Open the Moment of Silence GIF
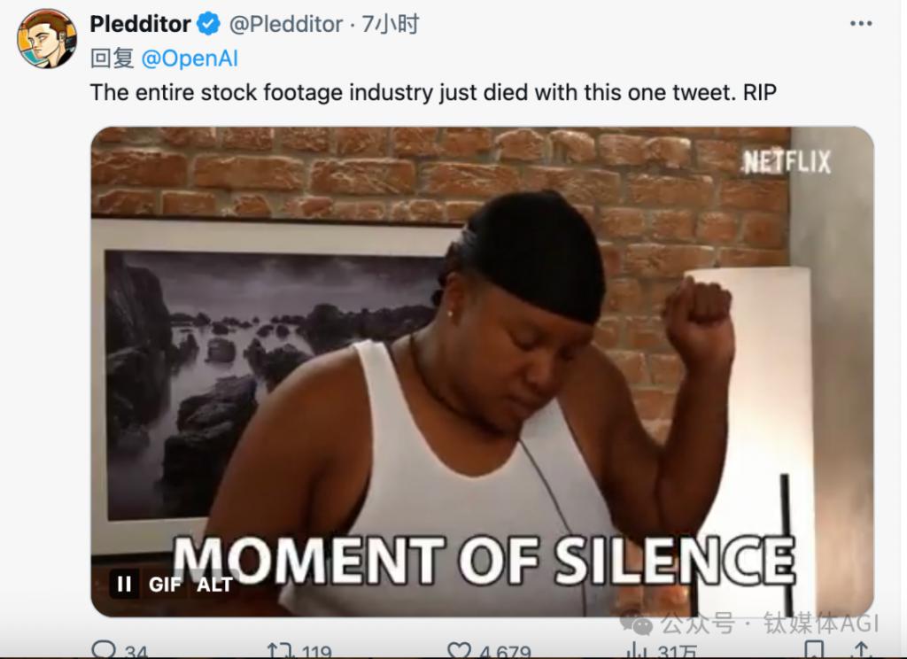 tap(483, 371)
